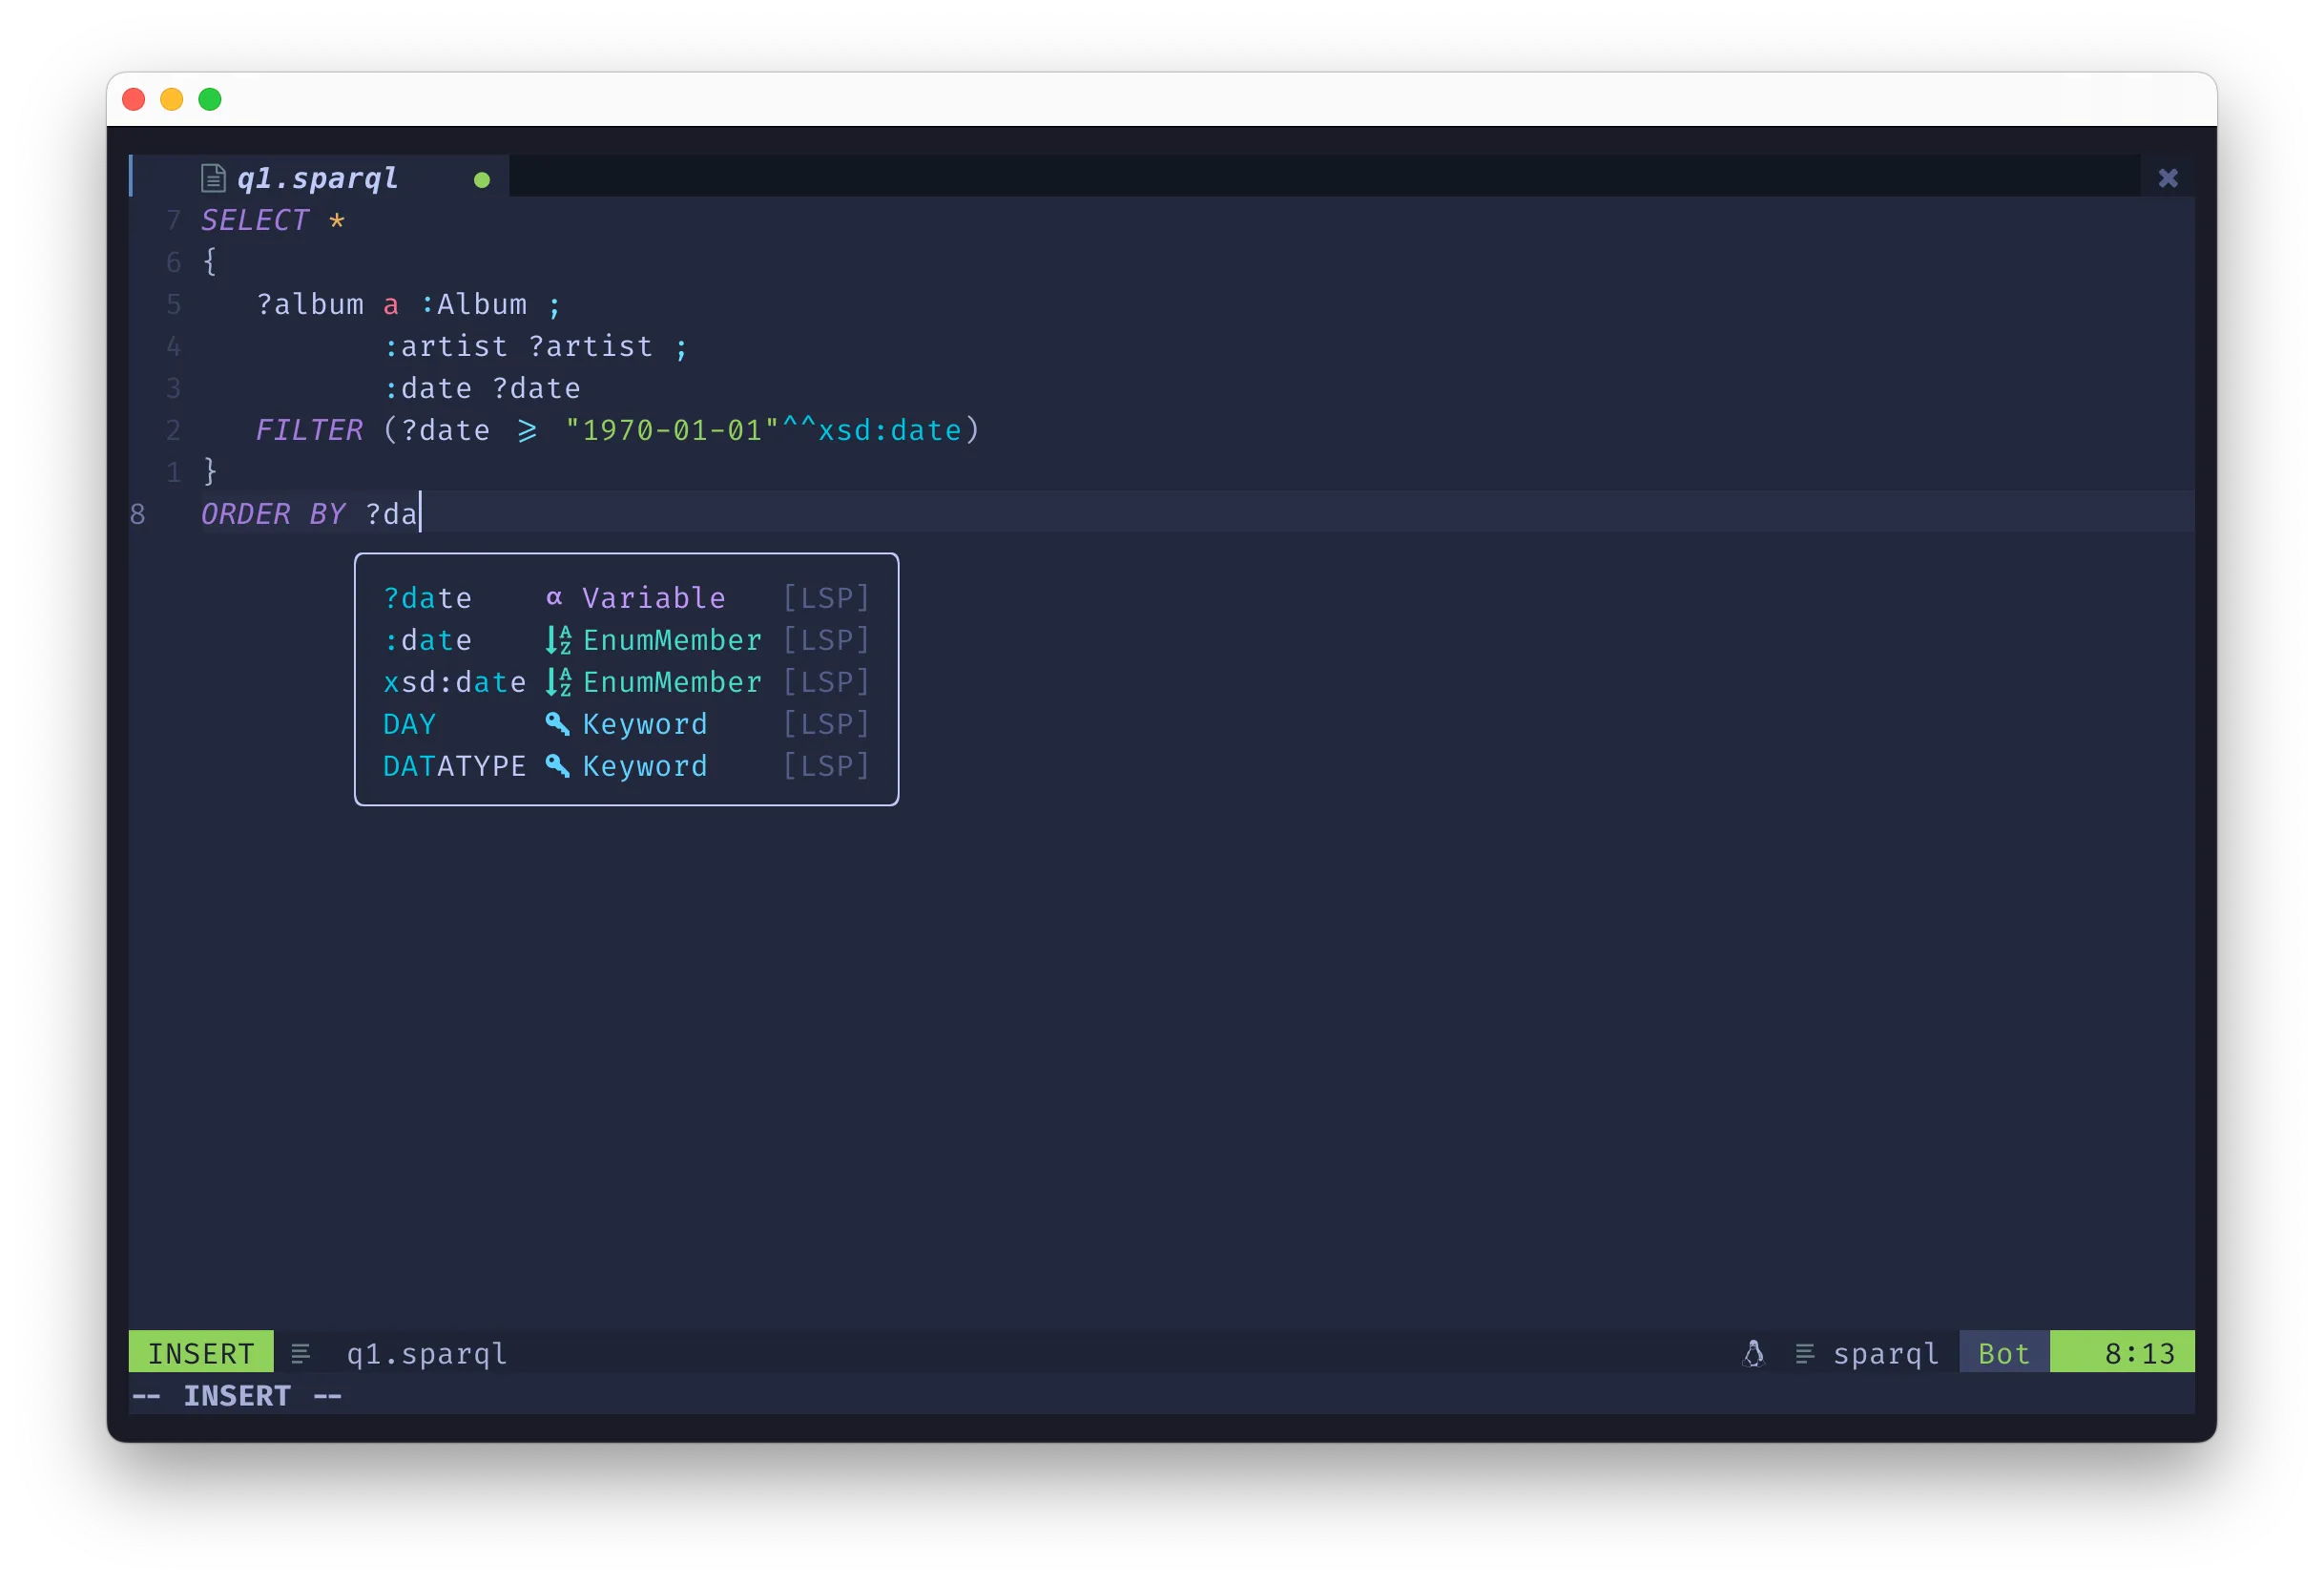
Task: Click the q1.sparql filename in the status line
Action: click(x=427, y=1354)
